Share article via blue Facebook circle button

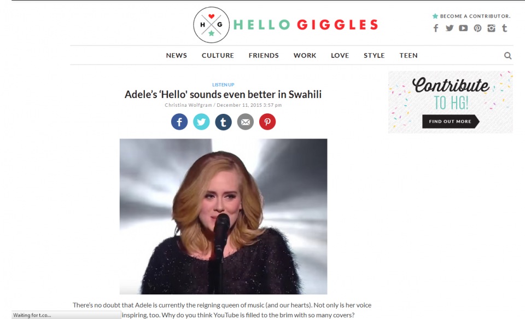click(179, 121)
